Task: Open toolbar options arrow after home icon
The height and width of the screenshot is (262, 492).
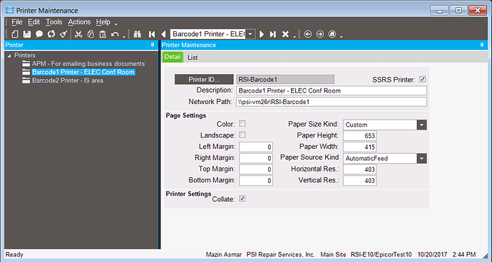Action: click(x=341, y=36)
